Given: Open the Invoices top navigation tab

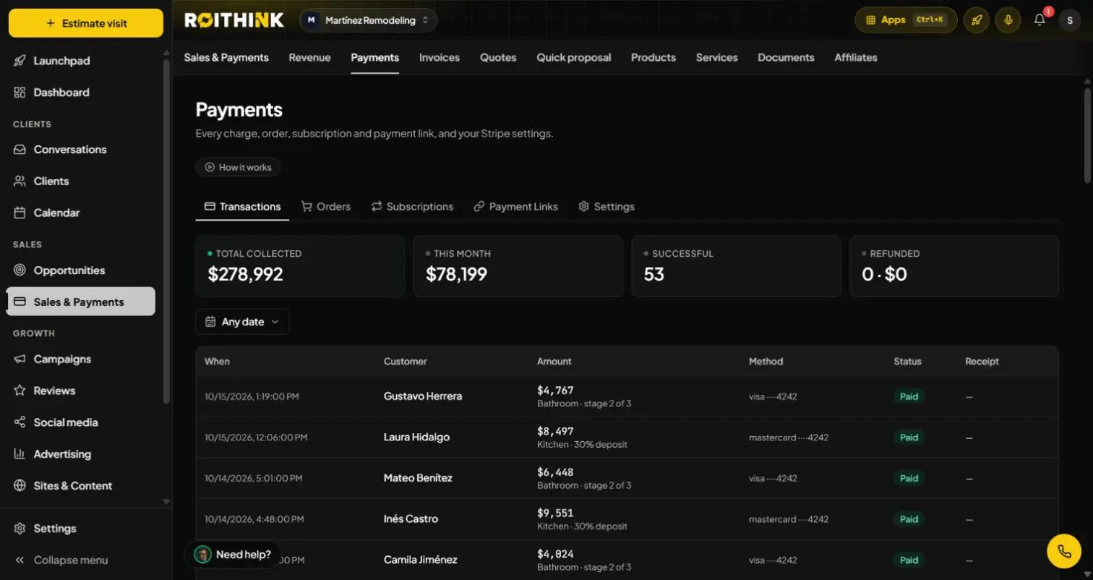Looking at the screenshot, I should 440,58.
